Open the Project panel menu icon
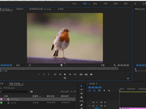The height and width of the screenshot is (109, 146). [23, 84]
